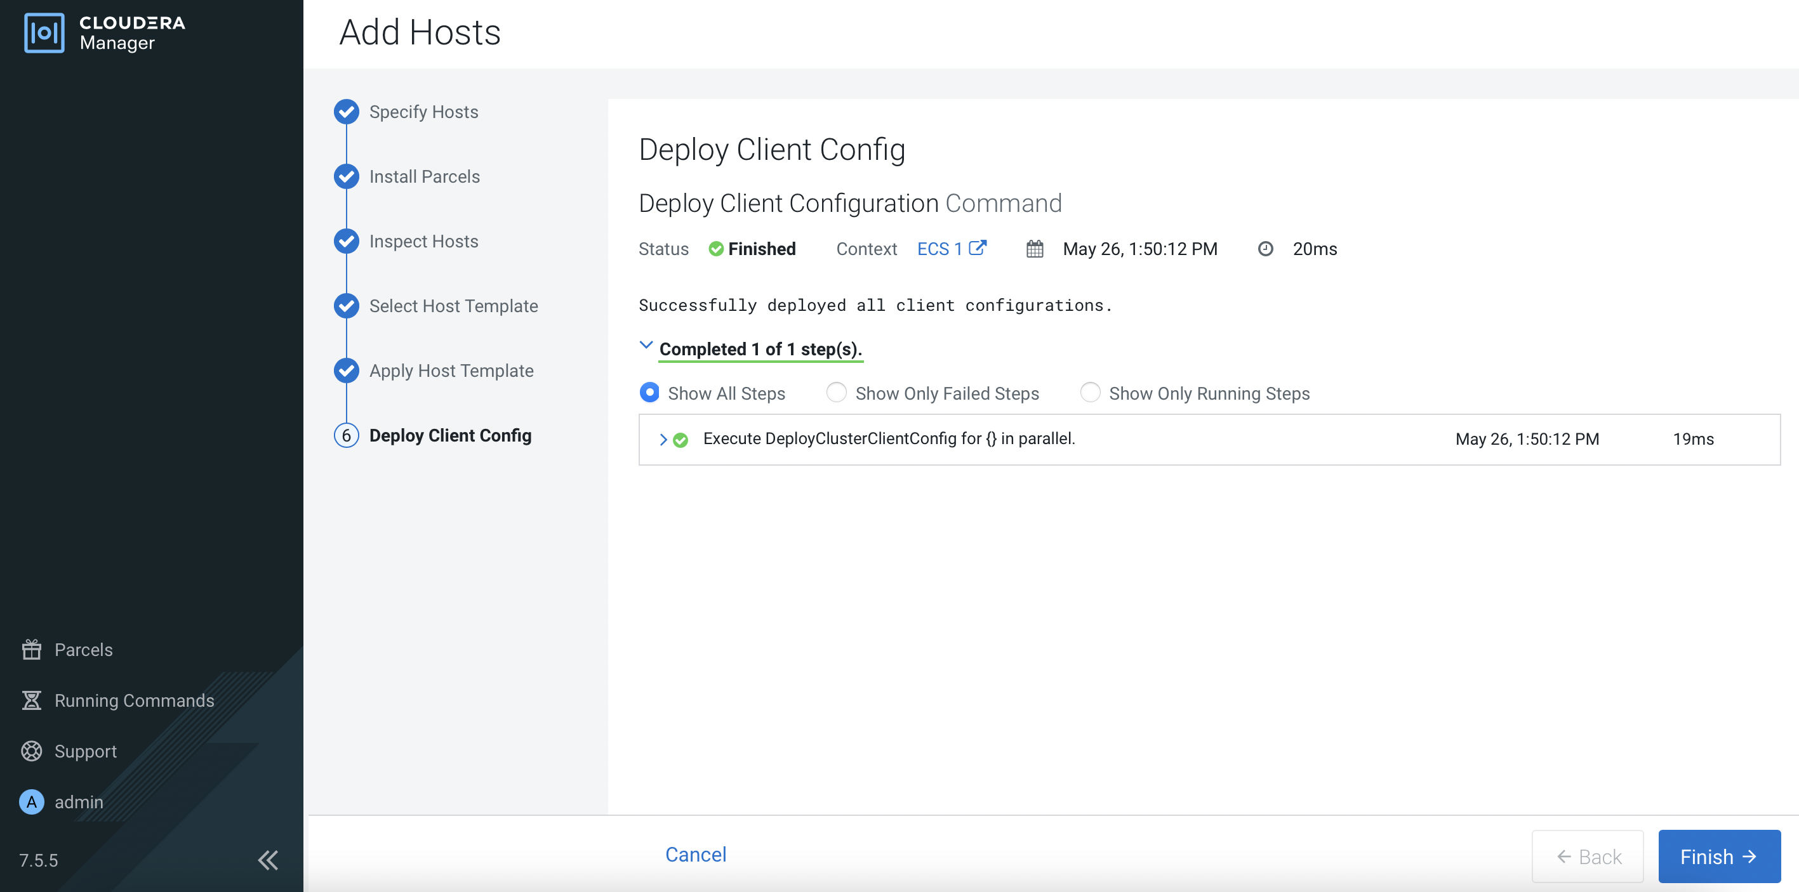Collapse sidebar with double-chevron icon
The image size is (1799, 892).
(x=268, y=860)
